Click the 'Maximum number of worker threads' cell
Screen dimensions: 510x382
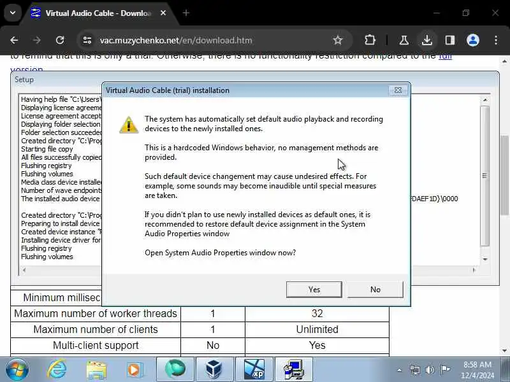(96, 313)
